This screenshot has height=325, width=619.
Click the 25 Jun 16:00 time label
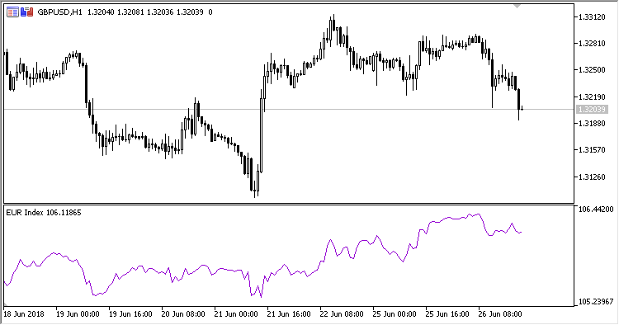[x=447, y=314]
